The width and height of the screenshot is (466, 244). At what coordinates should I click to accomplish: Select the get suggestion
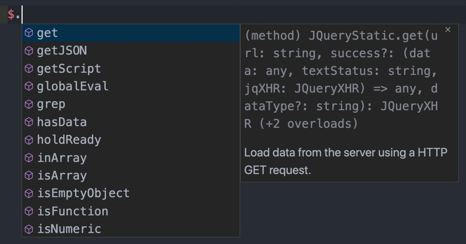point(47,33)
